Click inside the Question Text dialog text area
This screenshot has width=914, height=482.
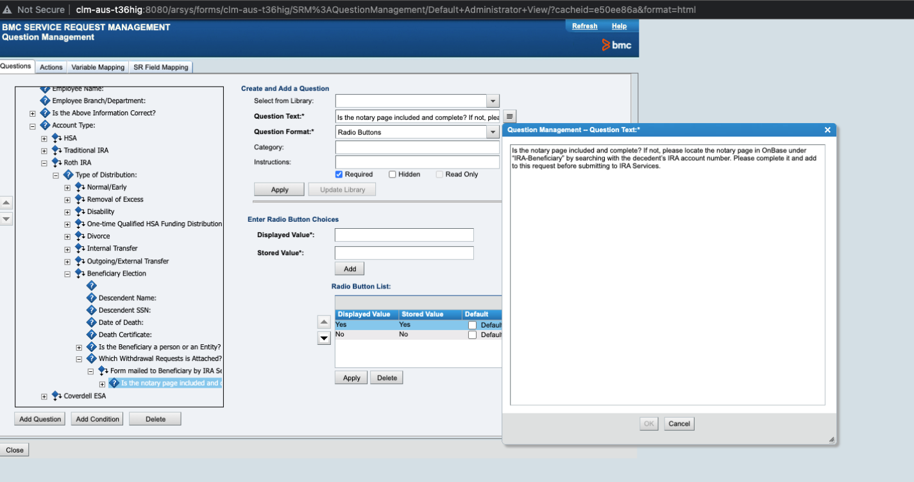[x=667, y=274]
